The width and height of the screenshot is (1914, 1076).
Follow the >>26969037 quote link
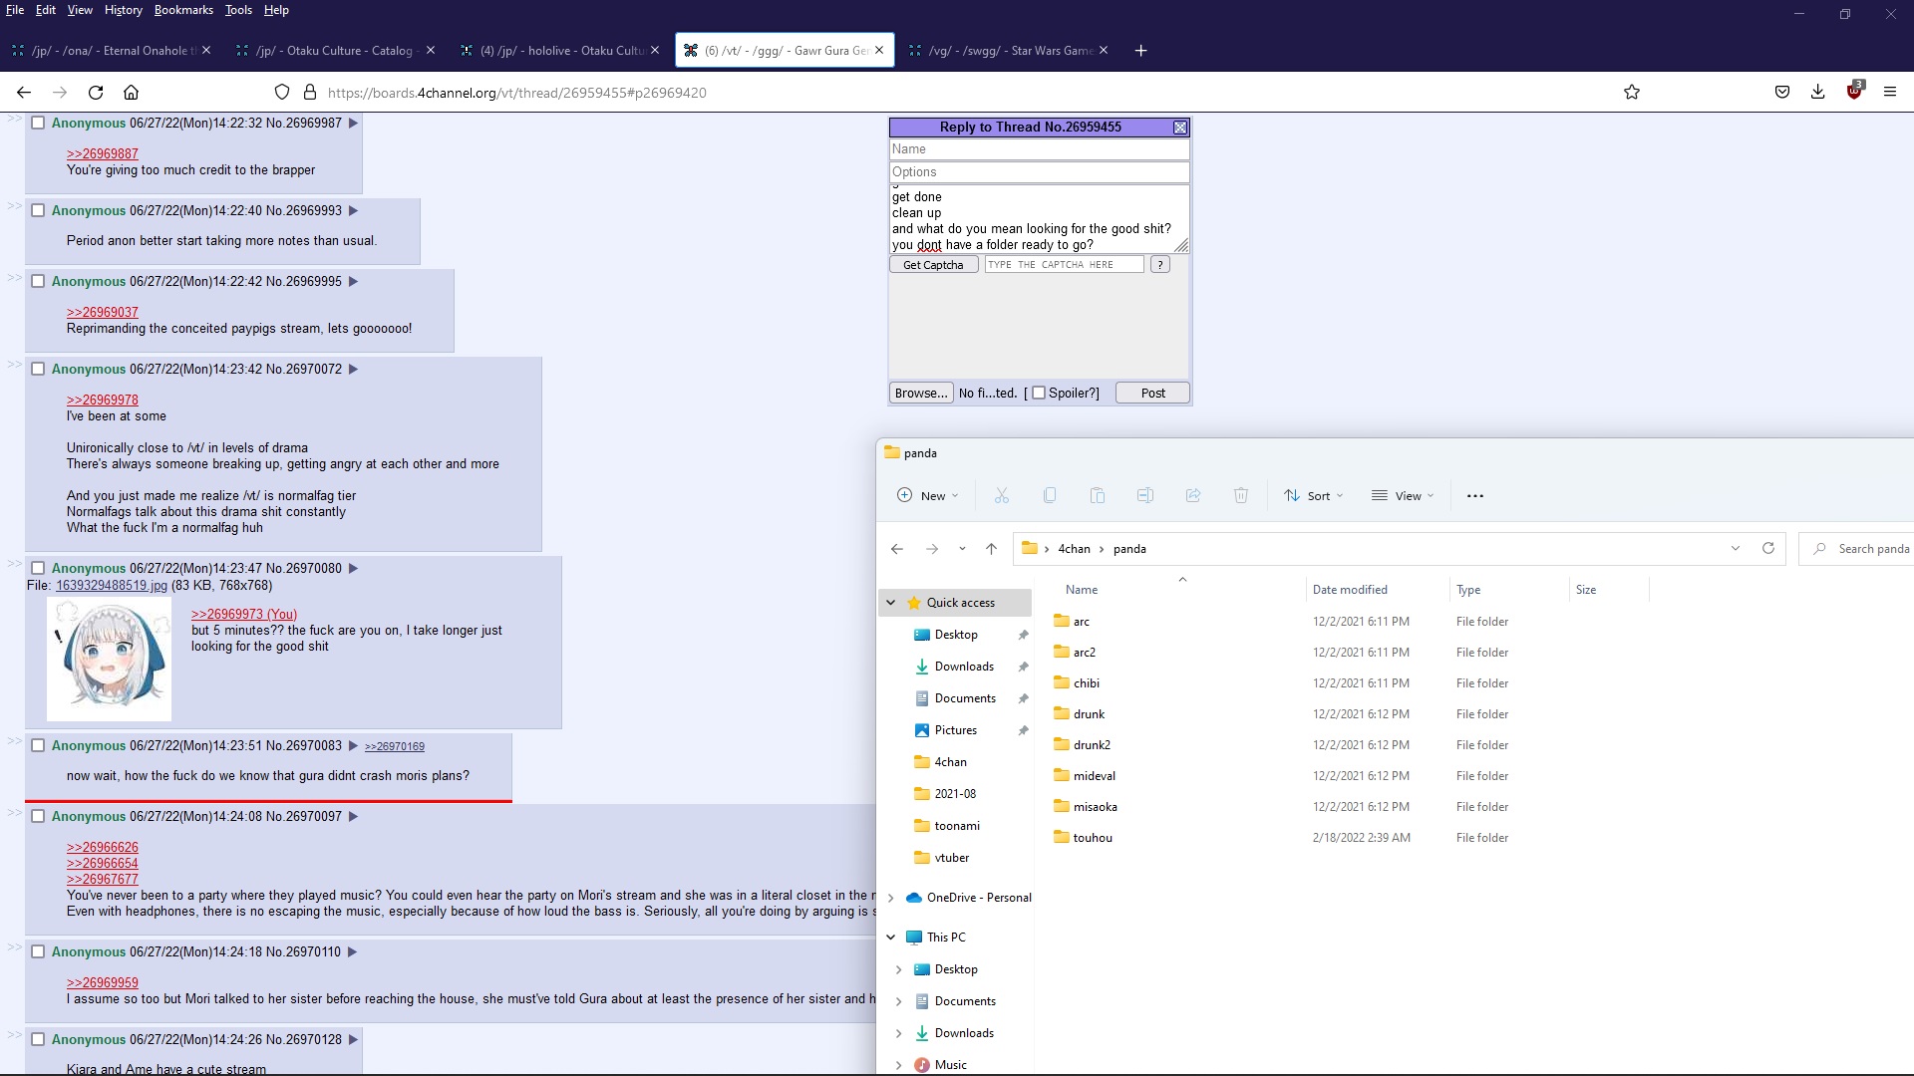(x=103, y=312)
